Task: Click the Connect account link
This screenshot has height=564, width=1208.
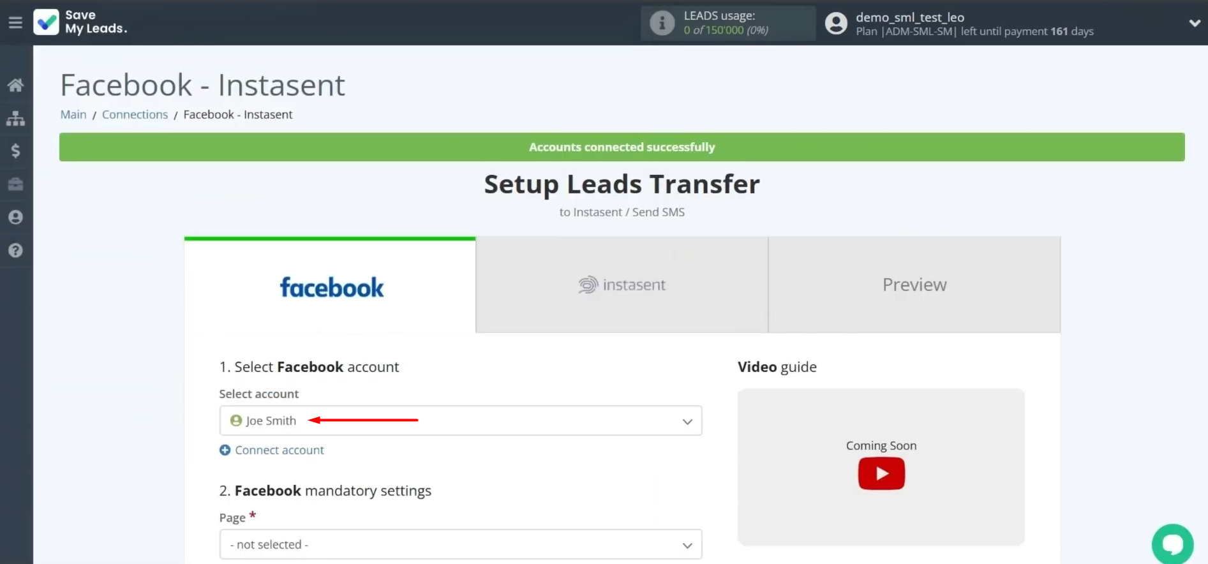Action: (x=280, y=450)
